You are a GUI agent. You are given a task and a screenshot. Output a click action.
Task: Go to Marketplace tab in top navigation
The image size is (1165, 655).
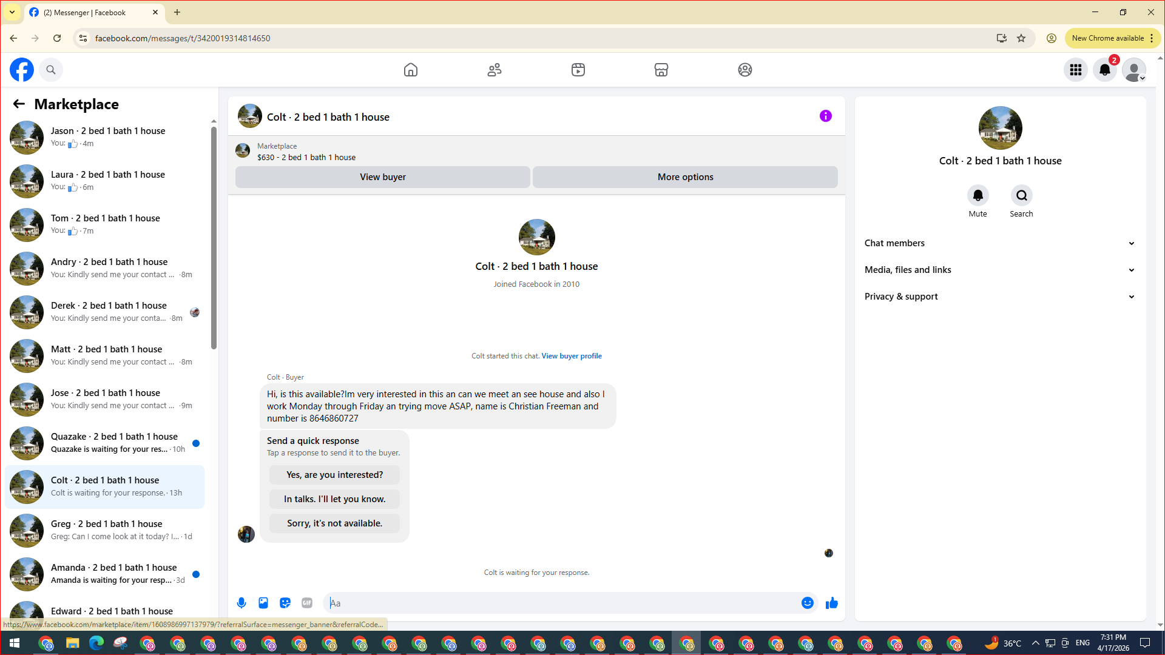(661, 70)
